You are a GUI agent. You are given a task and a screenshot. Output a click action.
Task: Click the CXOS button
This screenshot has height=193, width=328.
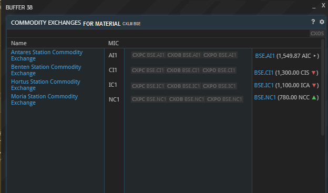317,34
